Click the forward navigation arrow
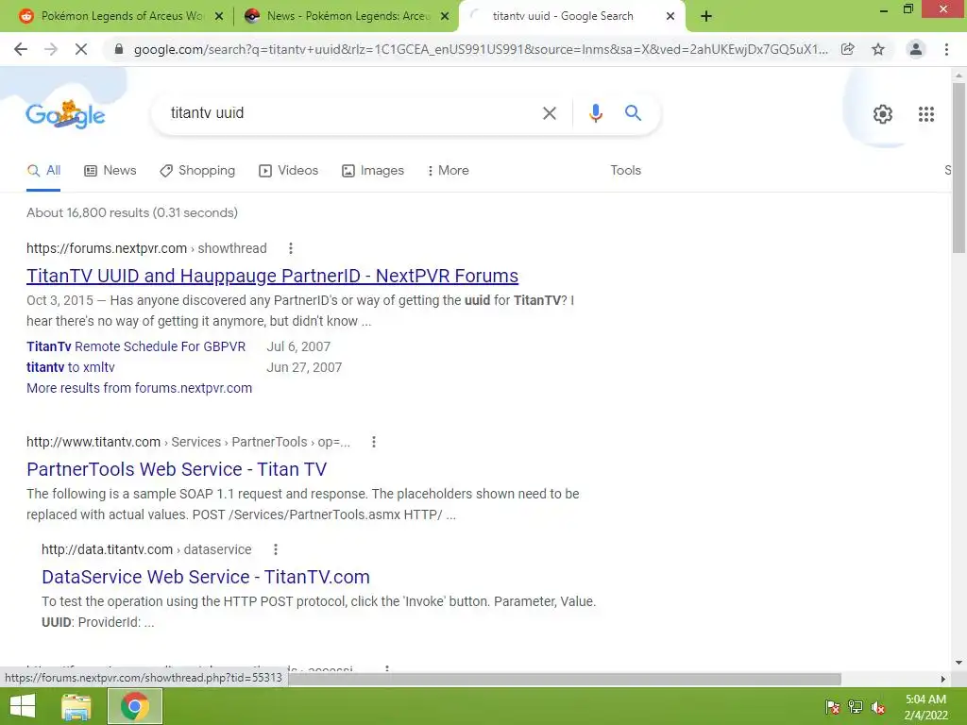967x725 pixels. 51,49
